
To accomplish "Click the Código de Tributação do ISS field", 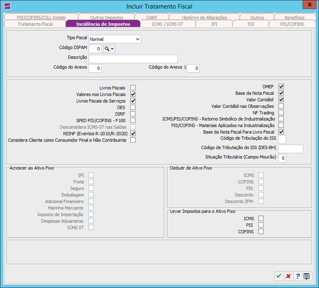I will (282, 140).
